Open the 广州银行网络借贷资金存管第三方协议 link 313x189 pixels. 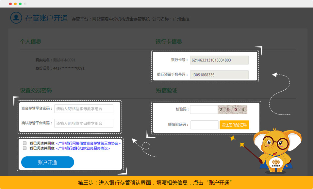point(88,143)
